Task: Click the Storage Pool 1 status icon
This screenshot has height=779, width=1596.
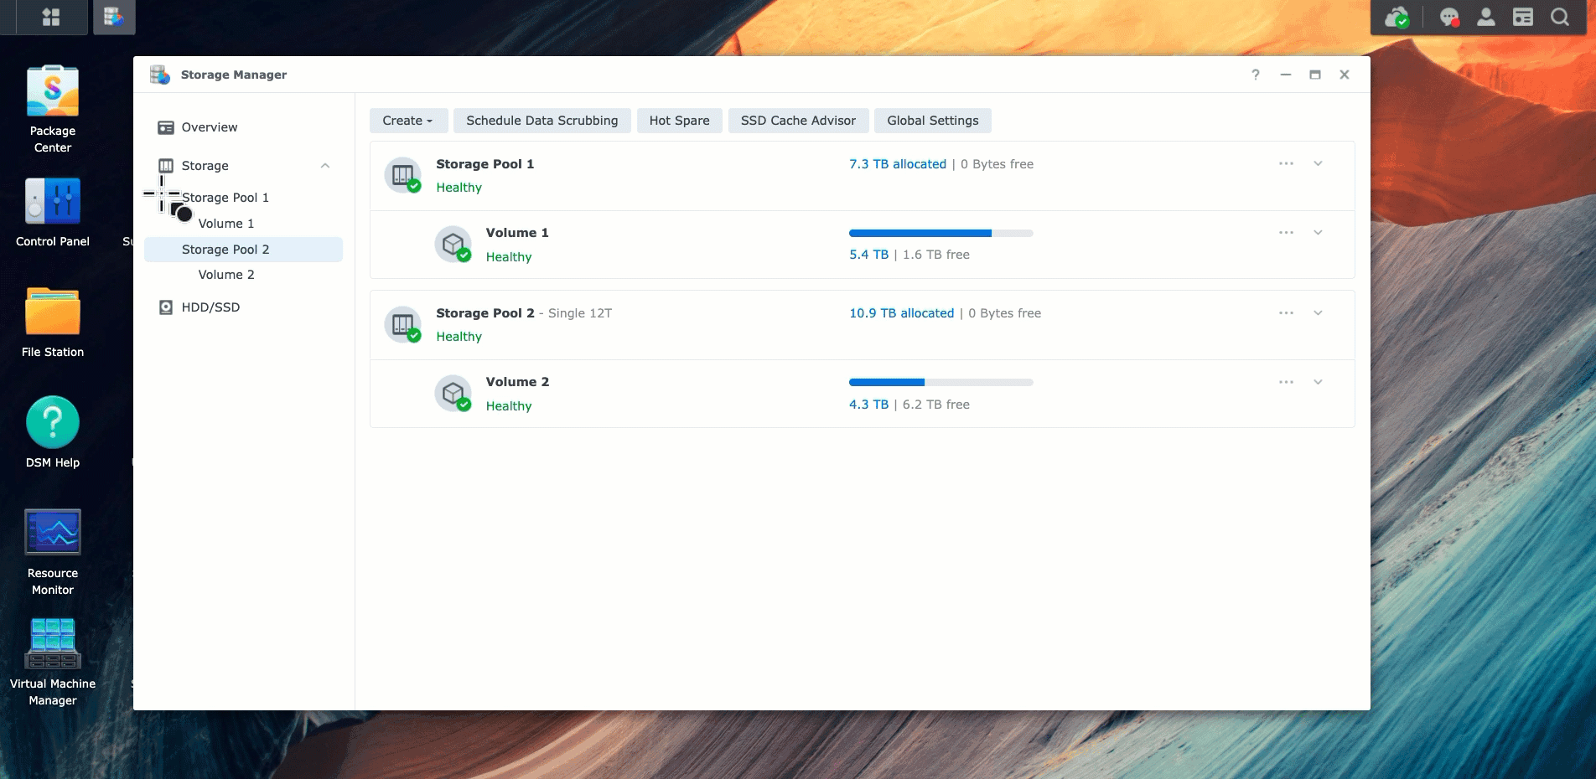Action: 403,175
